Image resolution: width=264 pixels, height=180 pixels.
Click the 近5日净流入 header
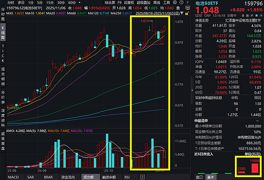coord(204,154)
